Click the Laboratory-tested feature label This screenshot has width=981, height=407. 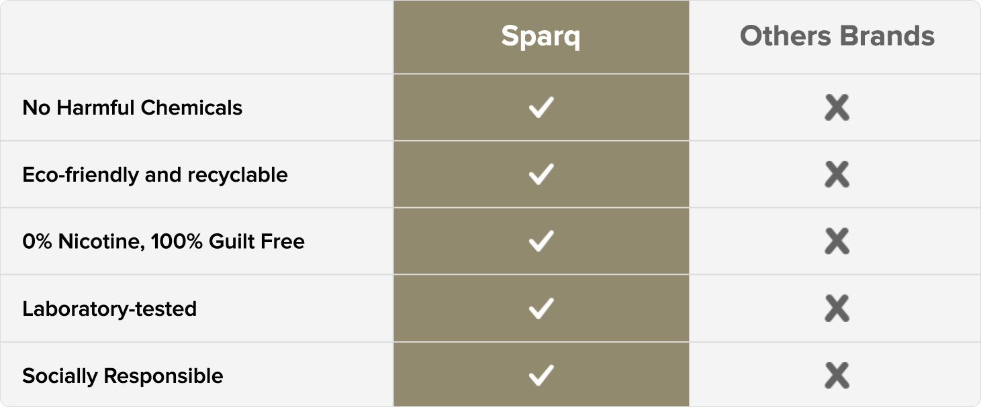[x=109, y=309]
